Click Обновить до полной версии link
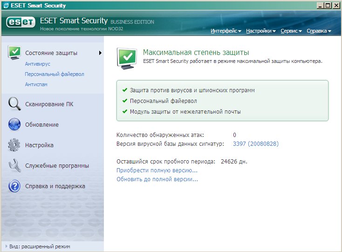The width and height of the screenshot is (342, 252). click(x=157, y=179)
